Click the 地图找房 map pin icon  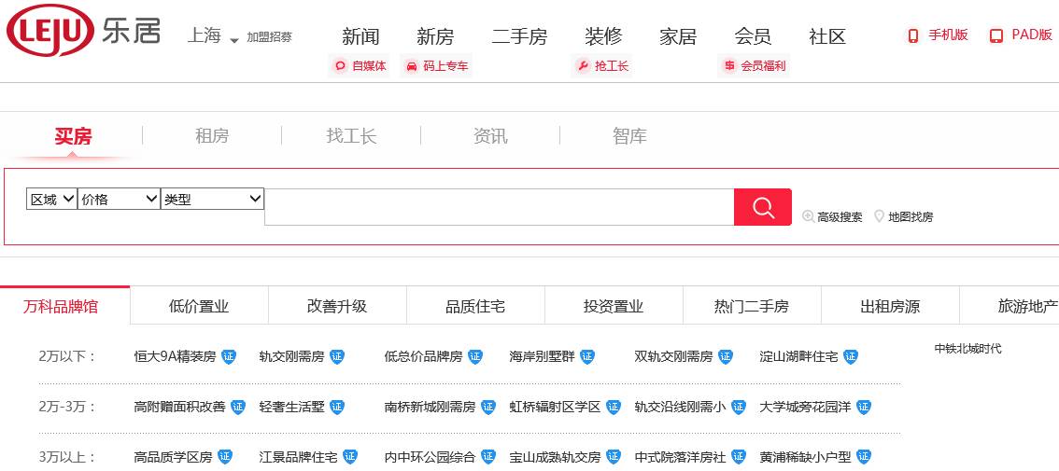coord(879,216)
